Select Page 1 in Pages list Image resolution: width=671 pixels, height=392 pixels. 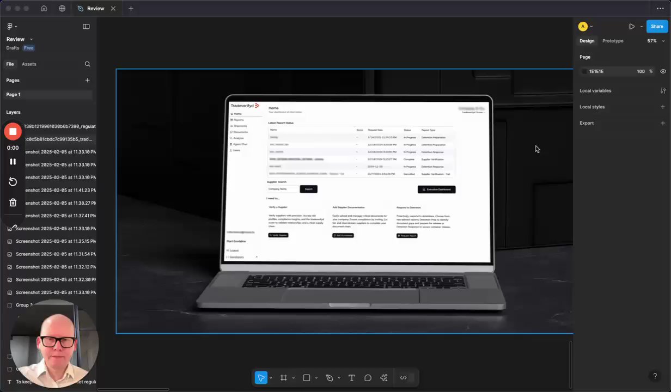pos(48,95)
